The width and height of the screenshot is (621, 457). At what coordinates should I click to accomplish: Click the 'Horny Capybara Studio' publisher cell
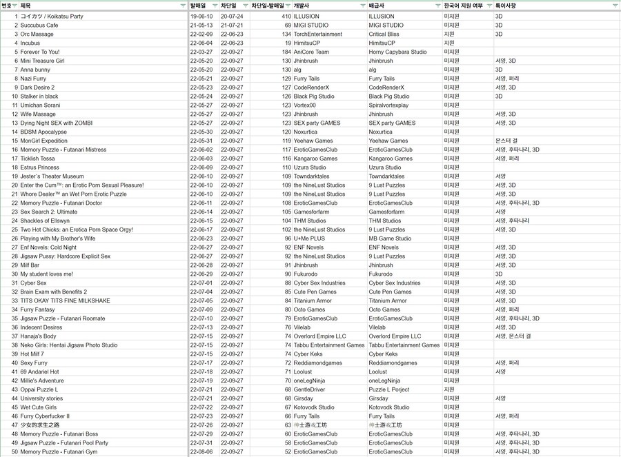click(x=405, y=52)
